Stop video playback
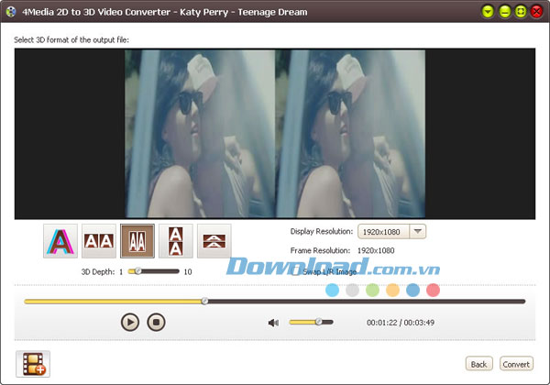Screen dimensions: 550x385 click(156, 322)
